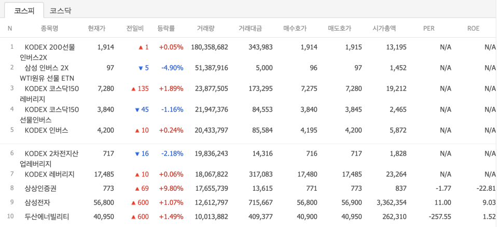Click the current price 7,280
This screenshot has width=501, height=227.
tap(106, 88)
